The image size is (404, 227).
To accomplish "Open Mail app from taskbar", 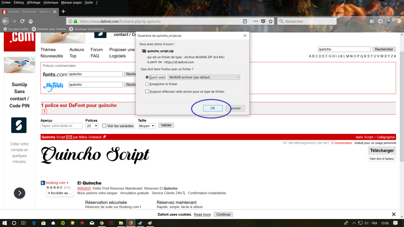I will click(92, 223).
